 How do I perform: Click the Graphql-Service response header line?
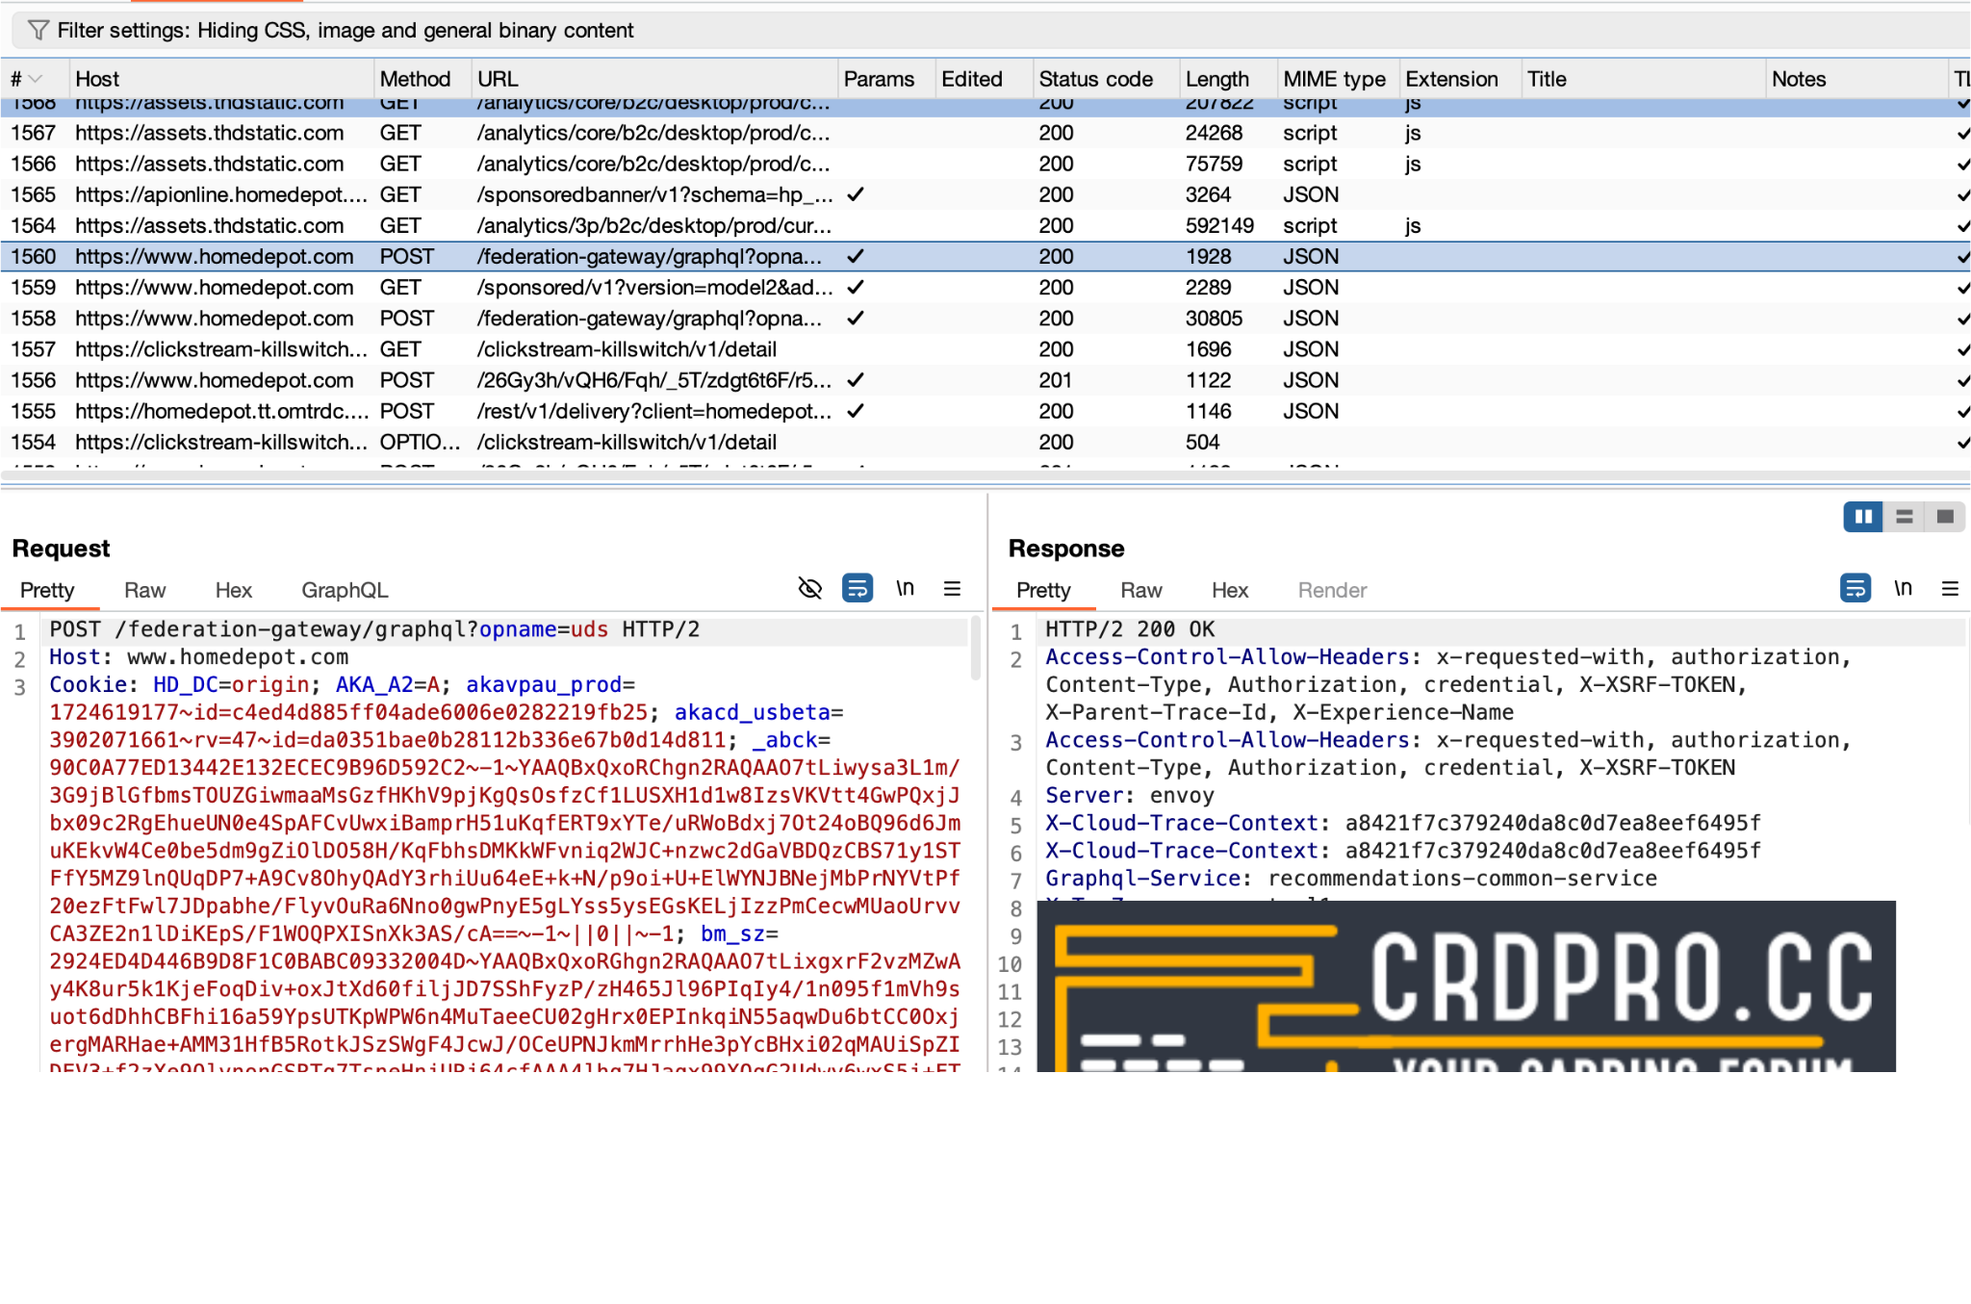coord(1351,879)
